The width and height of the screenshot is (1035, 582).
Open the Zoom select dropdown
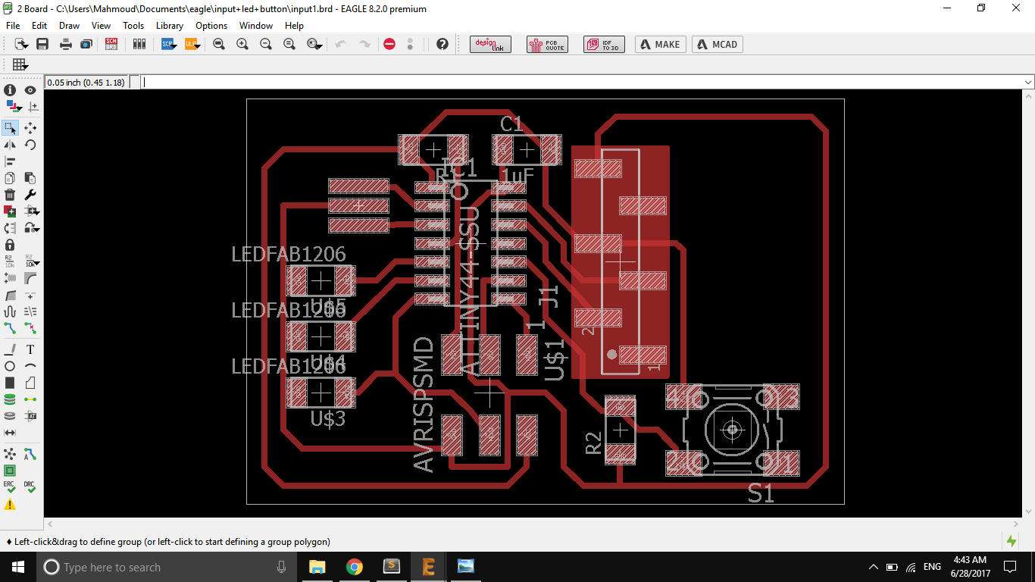[315, 44]
